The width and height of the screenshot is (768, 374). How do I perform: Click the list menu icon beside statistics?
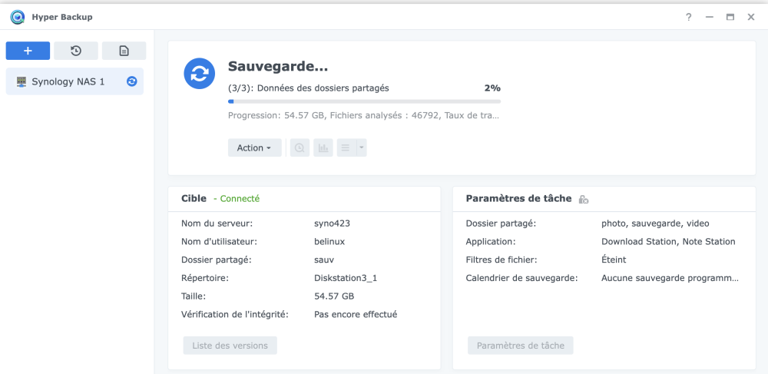tap(346, 147)
